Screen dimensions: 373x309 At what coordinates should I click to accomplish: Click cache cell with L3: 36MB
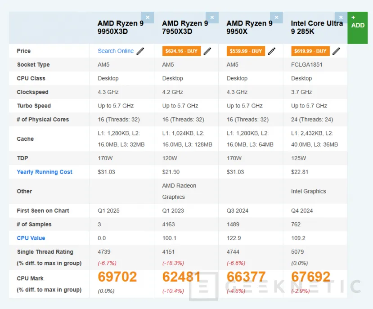coord(315,139)
